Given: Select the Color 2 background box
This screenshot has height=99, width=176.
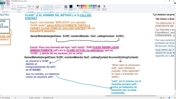Looking at the screenshot, I should (x=75, y=7).
